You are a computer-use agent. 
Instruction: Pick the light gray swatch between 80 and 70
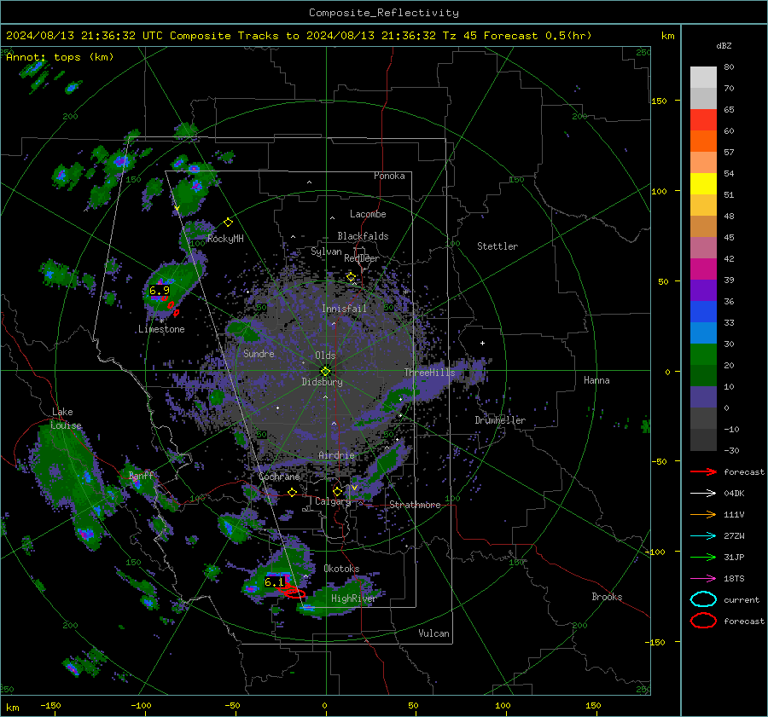703,78
